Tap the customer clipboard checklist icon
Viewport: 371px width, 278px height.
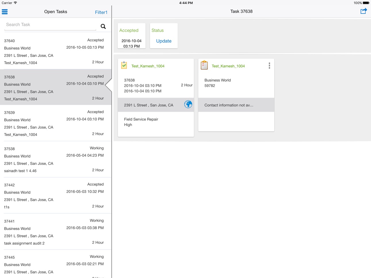(204, 65)
